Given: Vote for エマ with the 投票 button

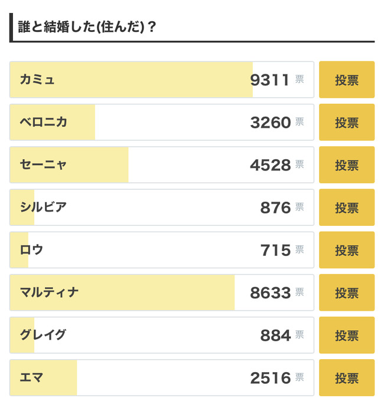Looking at the screenshot, I should 347,378.
